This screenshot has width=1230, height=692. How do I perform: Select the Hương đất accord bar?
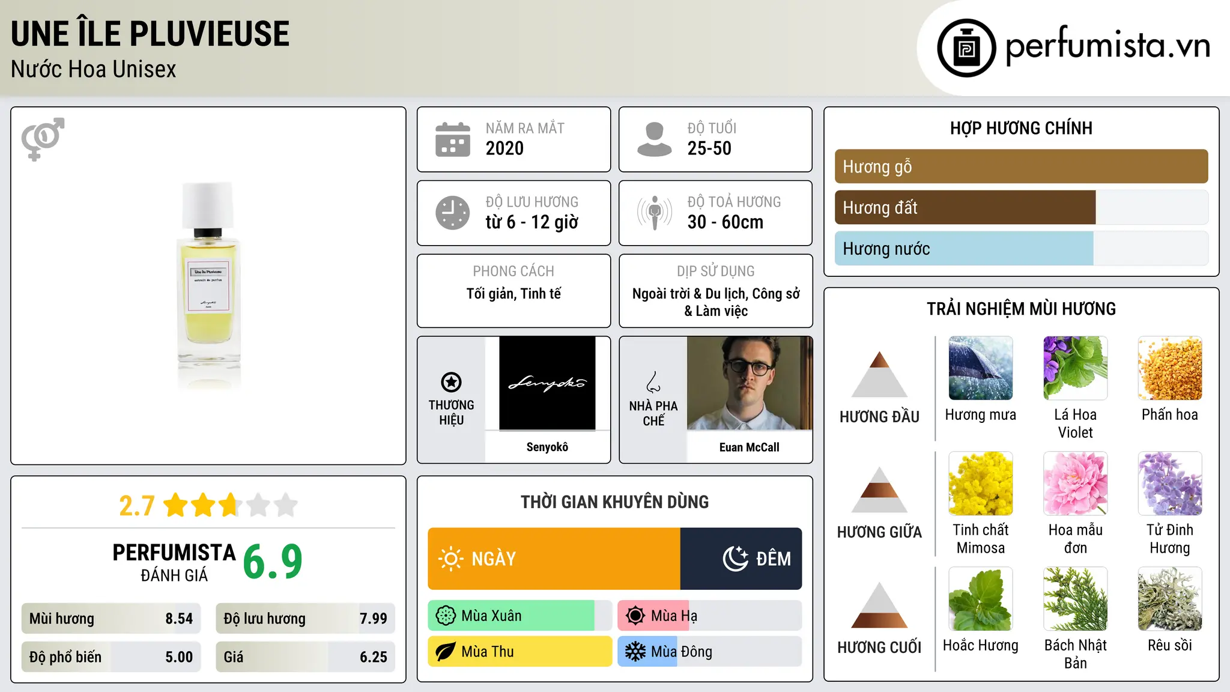click(1021, 208)
